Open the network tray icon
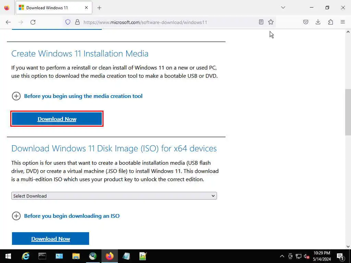Image resolution: width=351 pixels, height=263 pixels. pos(299,256)
